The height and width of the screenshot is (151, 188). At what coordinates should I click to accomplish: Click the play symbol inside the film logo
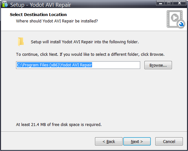(175, 18)
